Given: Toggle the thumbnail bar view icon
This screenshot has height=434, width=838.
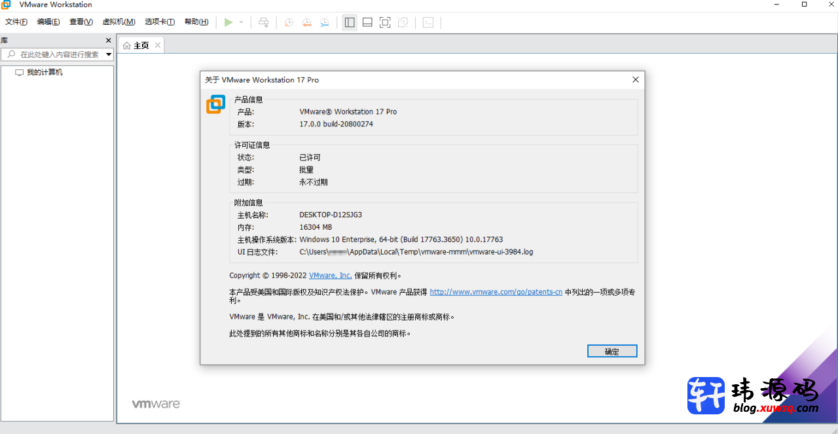Looking at the screenshot, I should pyautogui.click(x=367, y=22).
